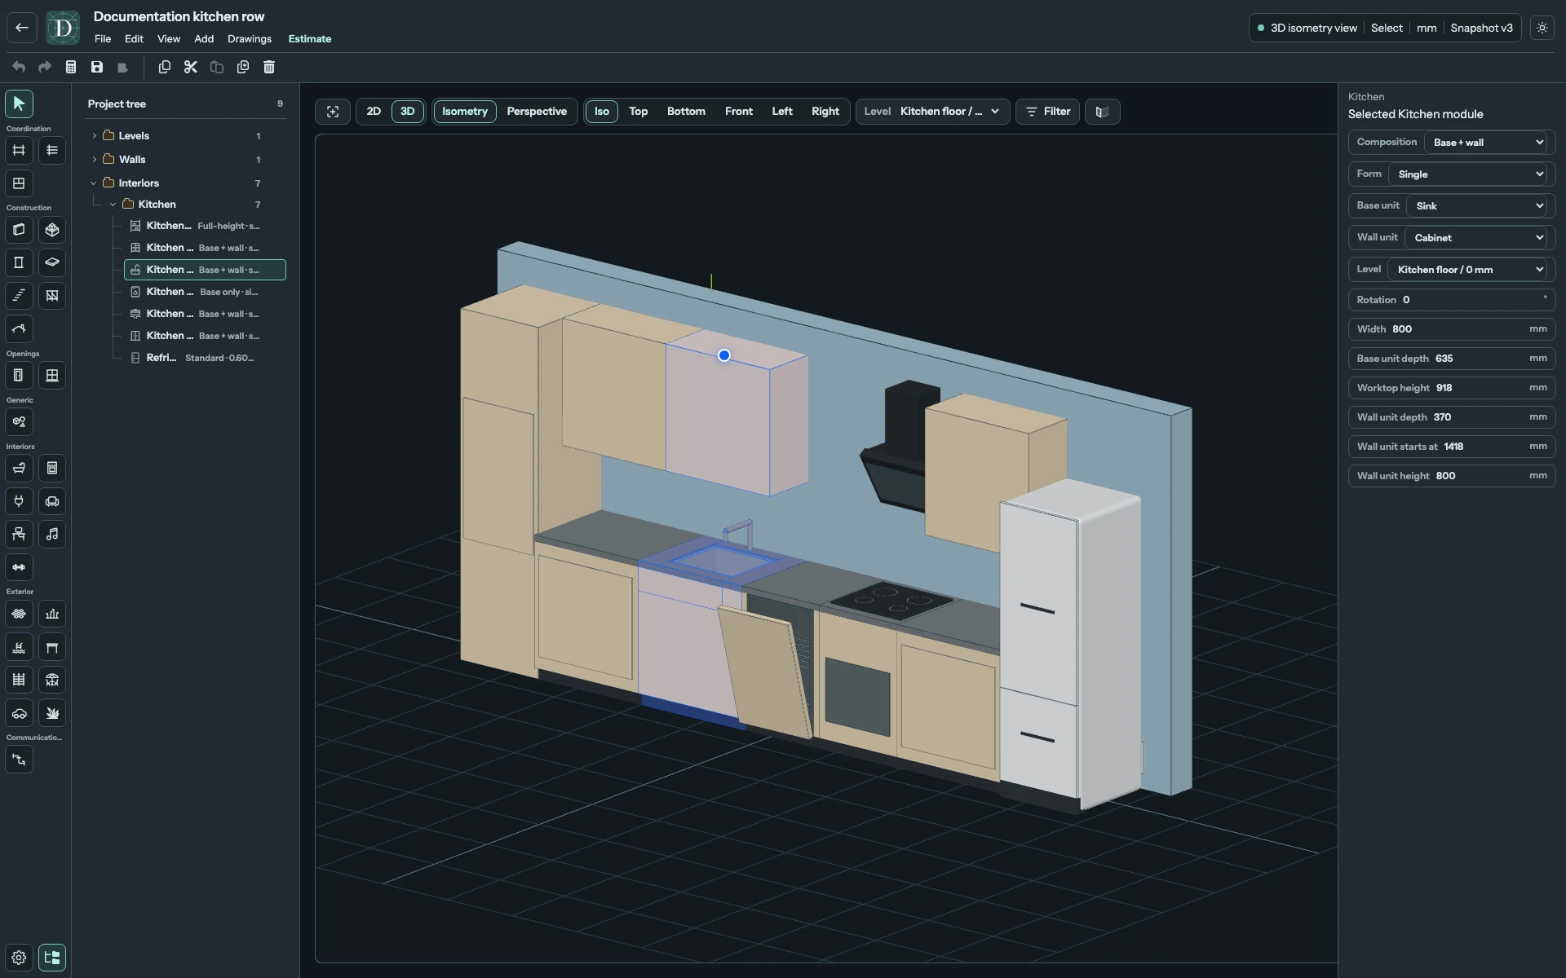1566x978 pixels.
Task: Open the Level Kitchen floor view dropdown
Action: pyautogui.click(x=933, y=112)
